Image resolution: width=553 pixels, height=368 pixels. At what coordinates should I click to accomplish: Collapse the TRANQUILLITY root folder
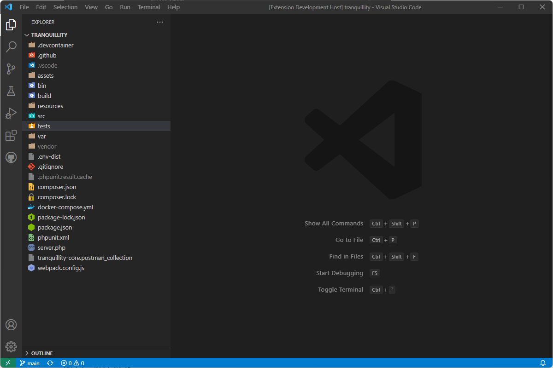pos(96,35)
